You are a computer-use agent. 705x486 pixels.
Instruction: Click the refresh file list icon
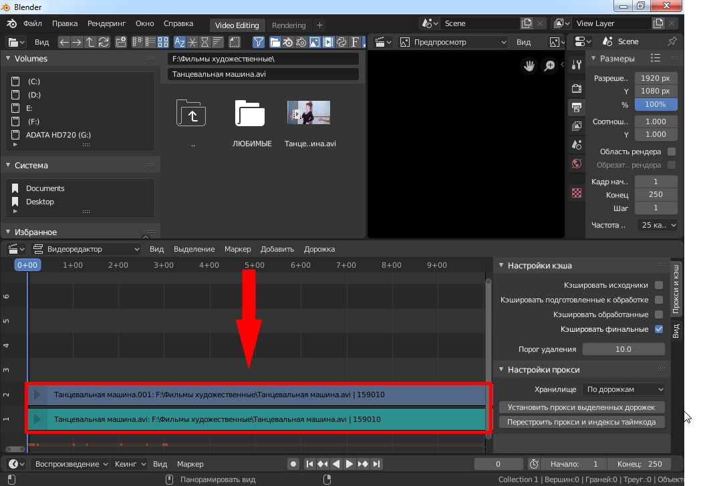(x=104, y=42)
